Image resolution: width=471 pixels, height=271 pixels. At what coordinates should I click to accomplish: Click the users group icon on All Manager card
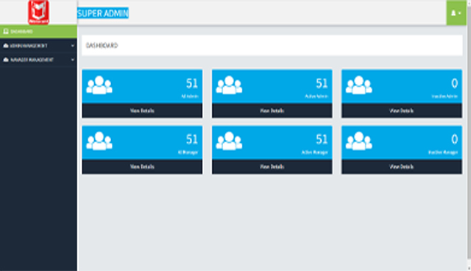(99, 141)
